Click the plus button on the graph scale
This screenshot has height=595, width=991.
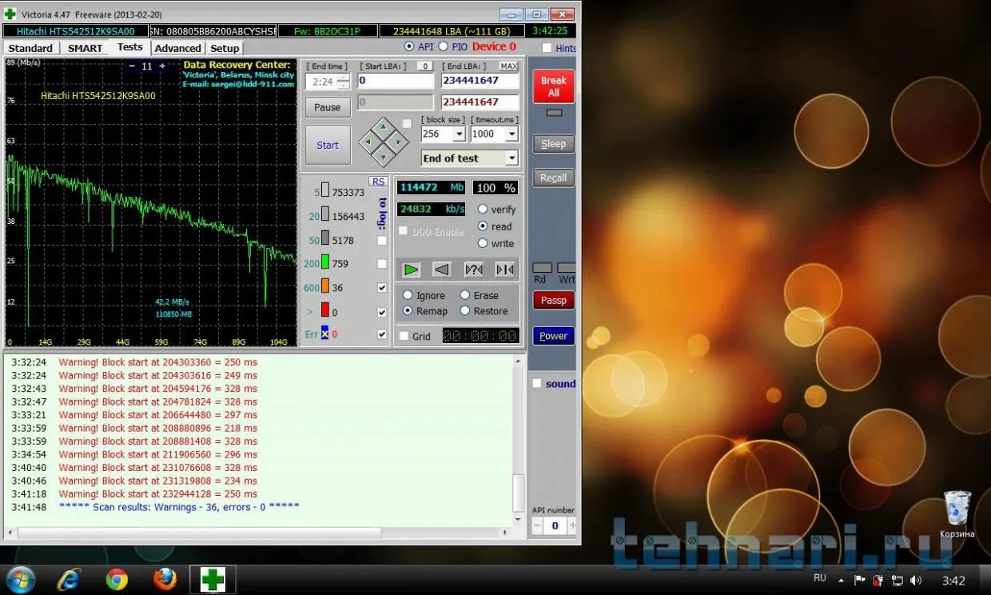tap(162, 66)
